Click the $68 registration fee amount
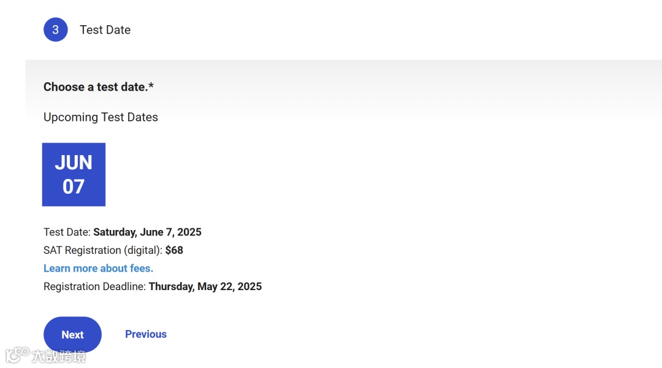Viewport: 662px width, 368px height. point(174,250)
